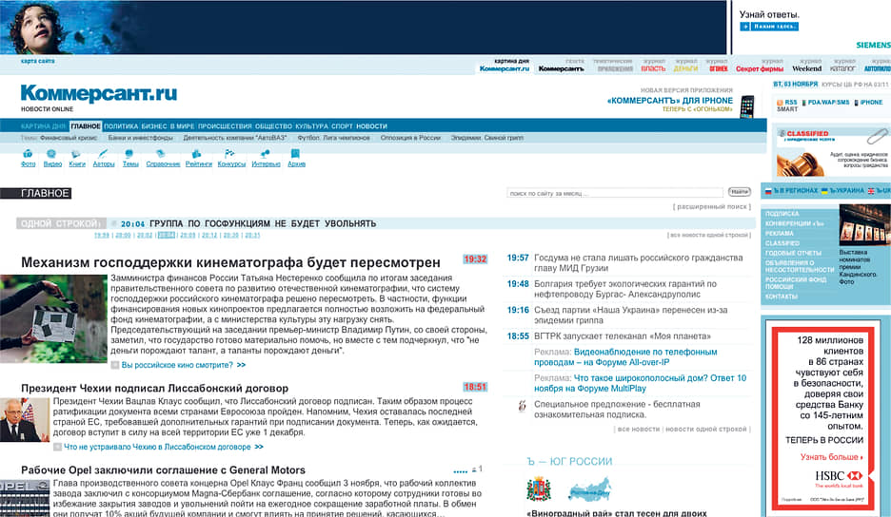
Task: Open the В МИРЕ navigation tab
Action: [x=183, y=126]
